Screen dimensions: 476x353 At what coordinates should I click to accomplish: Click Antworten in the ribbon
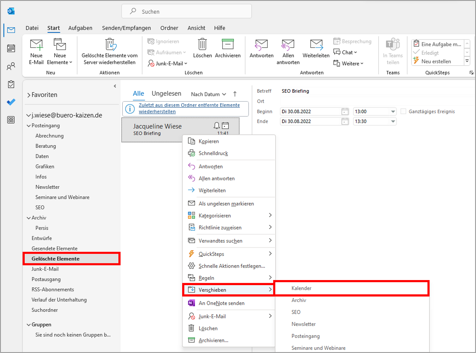(261, 48)
